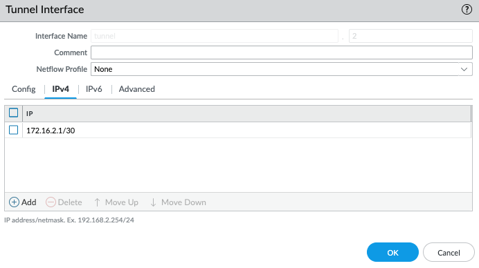The height and width of the screenshot is (268, 479).
Task: Click the interface number field showing 2
Action: tap(410, 36)
